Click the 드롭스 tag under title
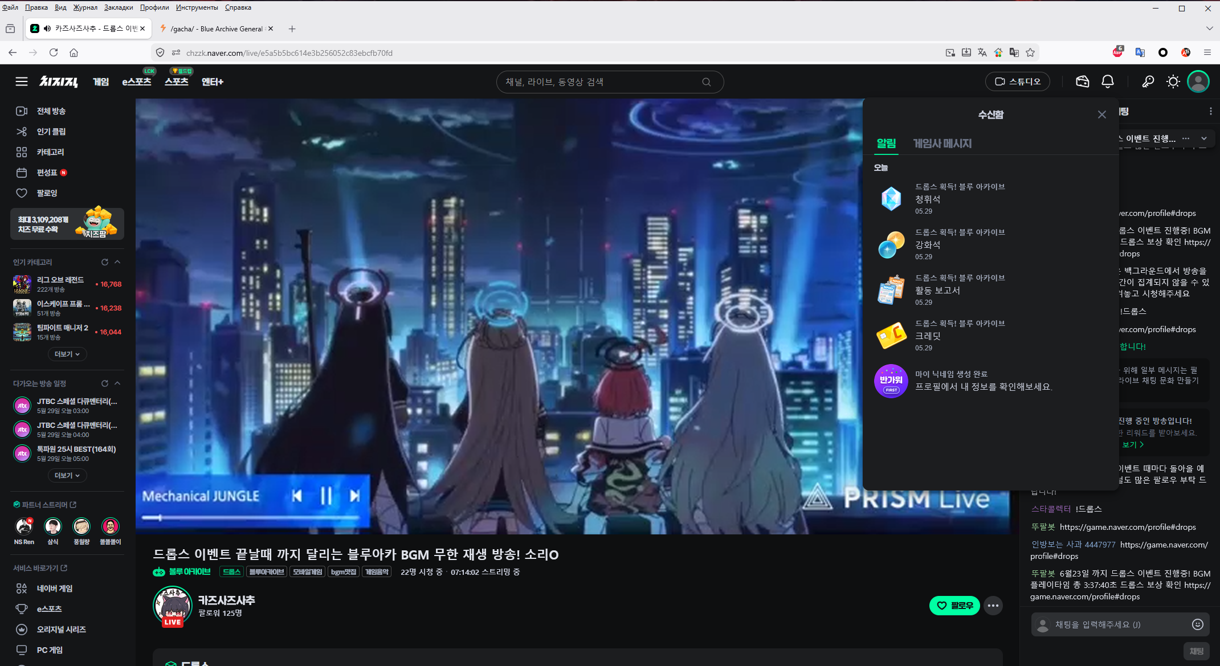Viewport: 1220px width, 666px height. tap(231, 572)
